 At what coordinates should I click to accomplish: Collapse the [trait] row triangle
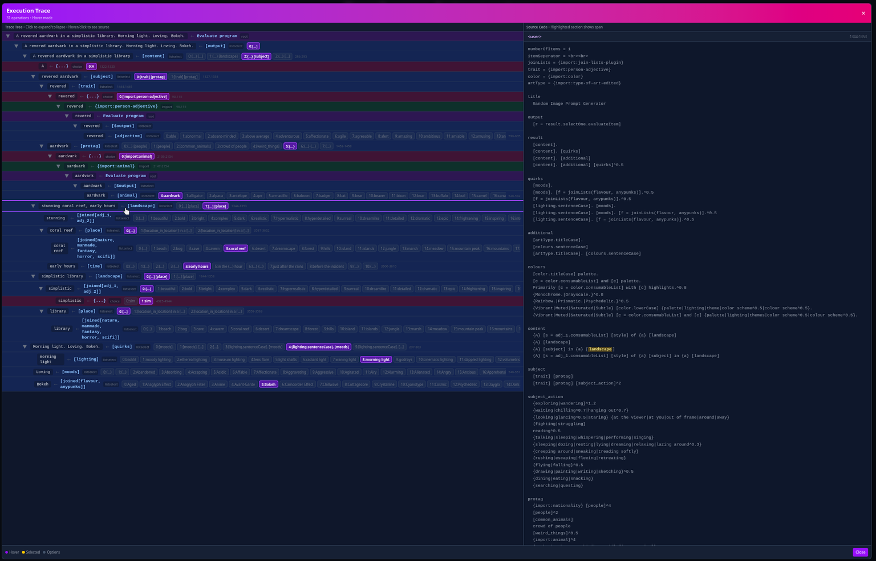click(42, 87)
